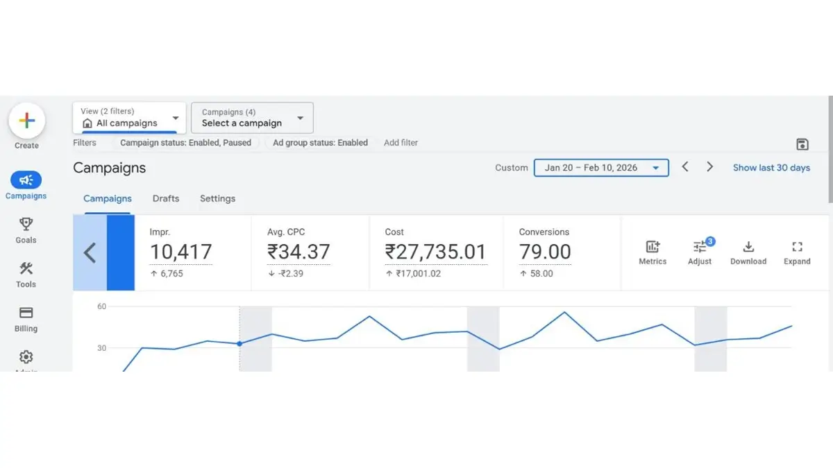Go to next date range arrow
833x468 pixels.
[x=709, y=167]
